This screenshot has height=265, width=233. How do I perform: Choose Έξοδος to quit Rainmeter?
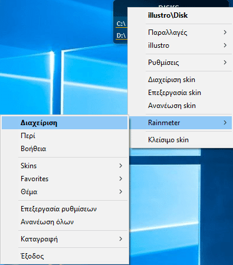coord(65,256)
